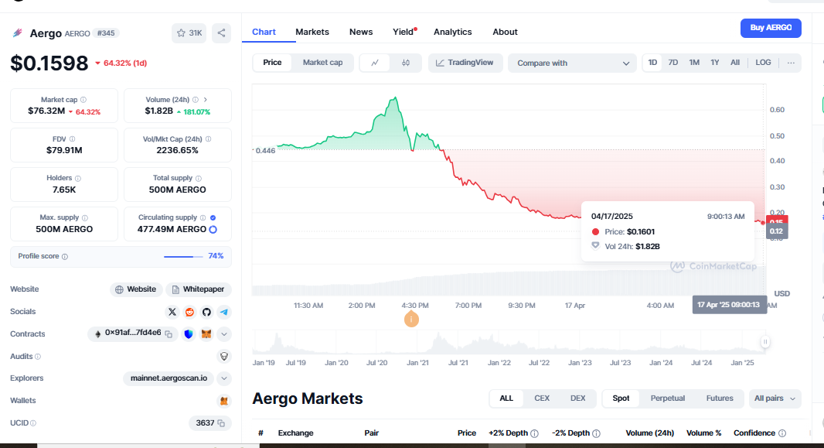The image size is (824, 448).
Task: Open the Aergo Website link
Action: [x=136, y=289]
